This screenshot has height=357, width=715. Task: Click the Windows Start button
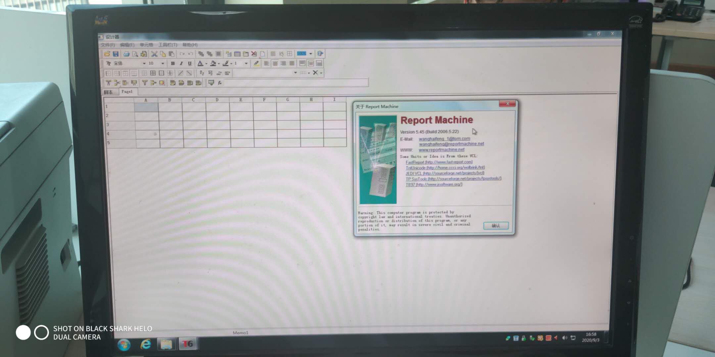coord(124,345)
